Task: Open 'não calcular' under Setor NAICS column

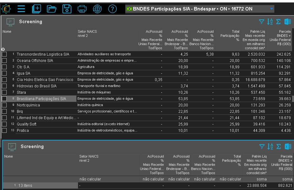Action: 90,179
